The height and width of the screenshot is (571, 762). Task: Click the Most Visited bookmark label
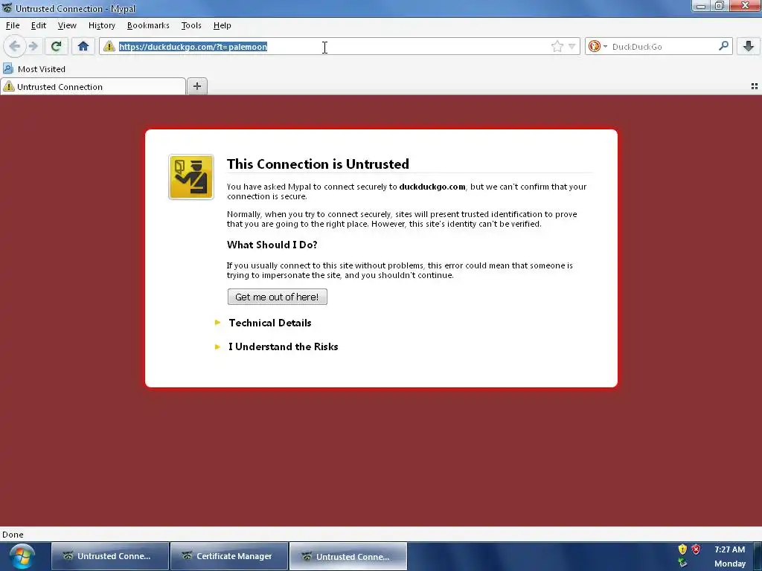(x=42, y=69)
